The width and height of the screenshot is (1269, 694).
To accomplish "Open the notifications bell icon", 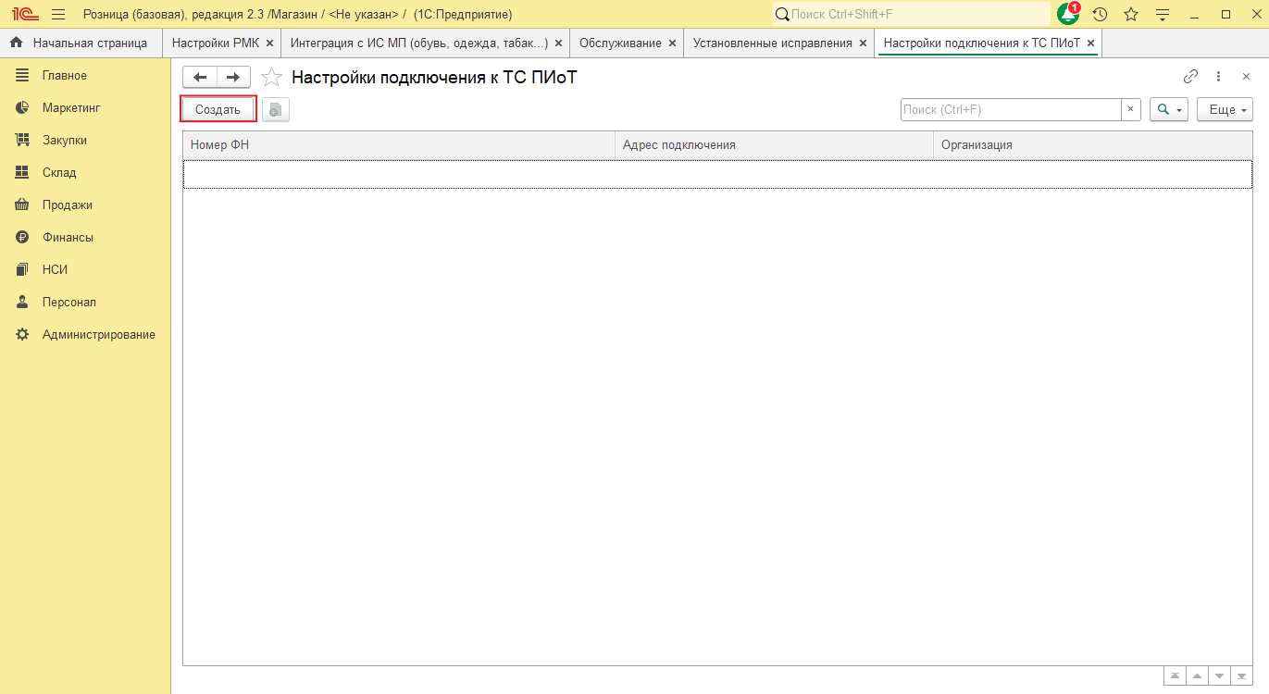I will click(1068, 14).
